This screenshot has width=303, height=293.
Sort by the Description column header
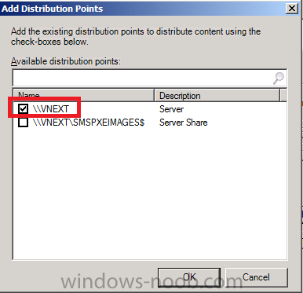point(217,95)
